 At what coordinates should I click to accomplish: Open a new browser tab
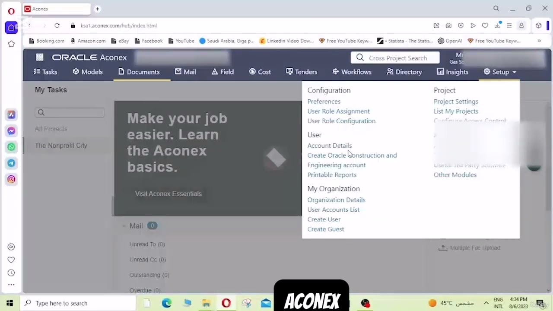98,9
